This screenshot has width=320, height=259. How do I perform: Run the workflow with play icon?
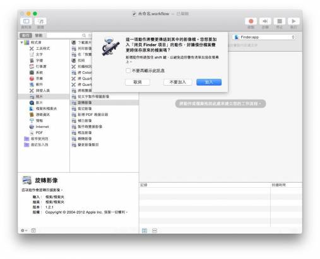(x=293, y=21)
